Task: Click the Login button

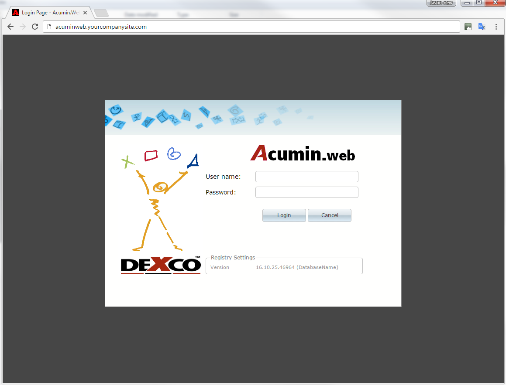Action: click(284, 215)
